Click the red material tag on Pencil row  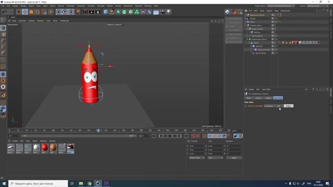pos(297,43)
